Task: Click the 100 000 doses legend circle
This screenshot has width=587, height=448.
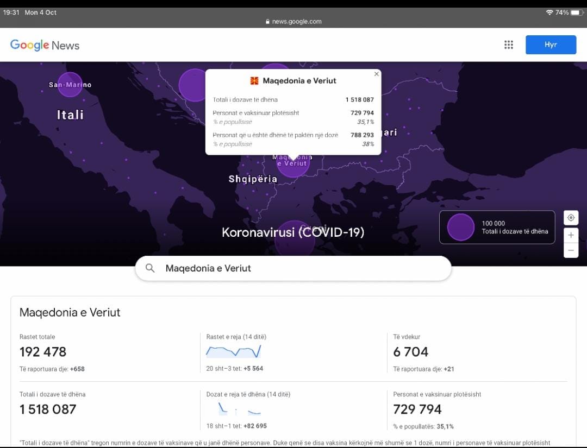Action: tap(460, 227)
